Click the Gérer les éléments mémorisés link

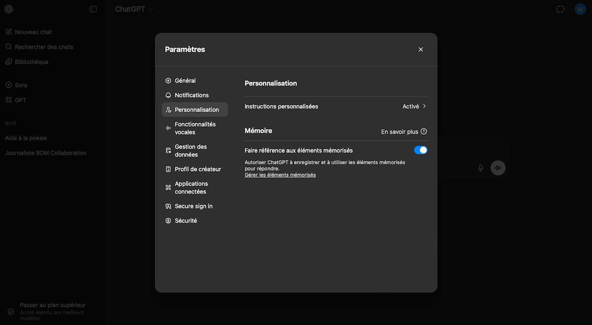click(x=280, y=175)
